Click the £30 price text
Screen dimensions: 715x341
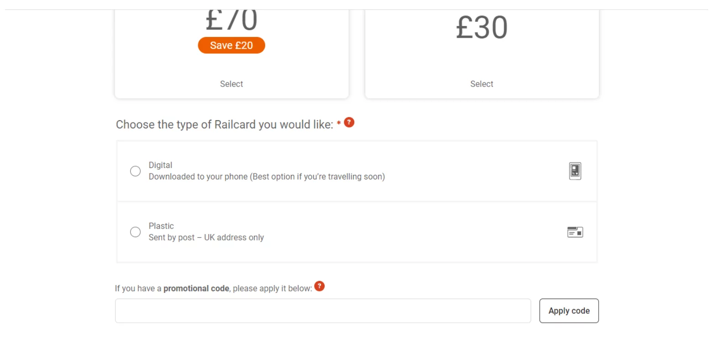pos(482,28)
